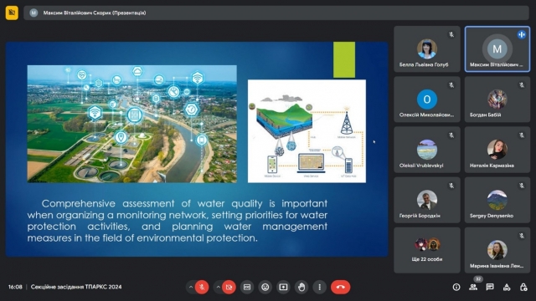The height and width of the screenshot is (301, 536).
Task: Expand video settings chevron beside camera
Action: (x=218, y=287)
